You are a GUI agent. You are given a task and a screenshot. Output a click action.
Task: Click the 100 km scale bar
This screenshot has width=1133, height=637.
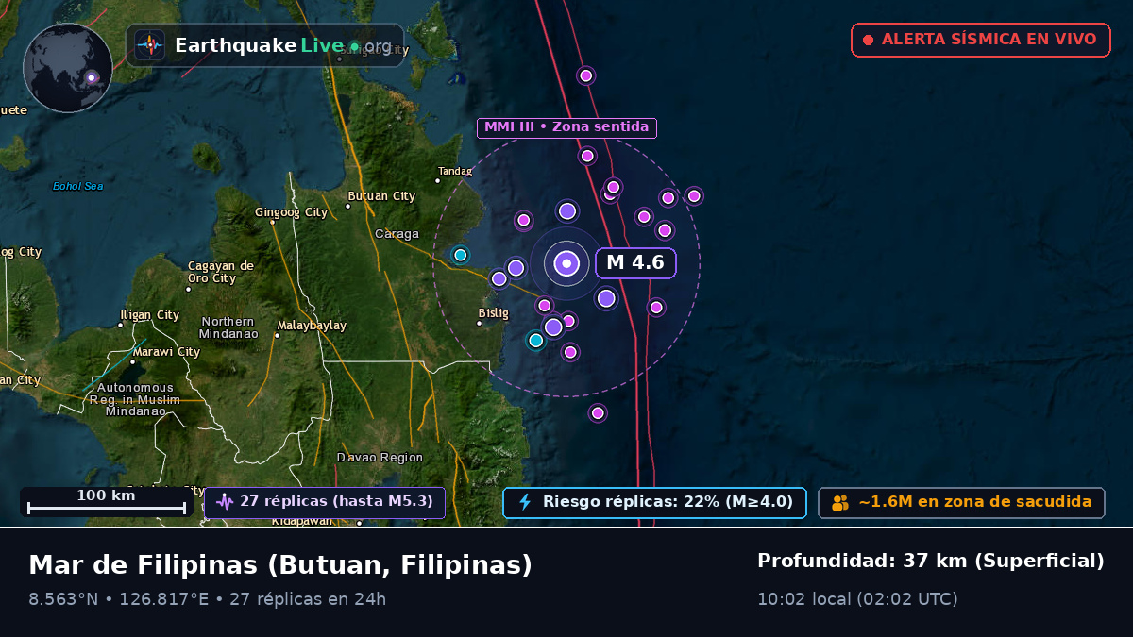point(107,502)
